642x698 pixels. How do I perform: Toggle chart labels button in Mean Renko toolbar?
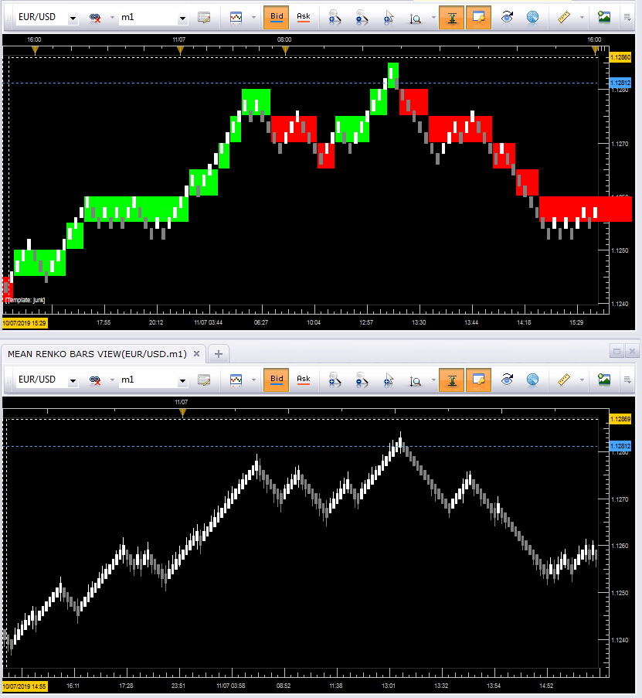478,380
